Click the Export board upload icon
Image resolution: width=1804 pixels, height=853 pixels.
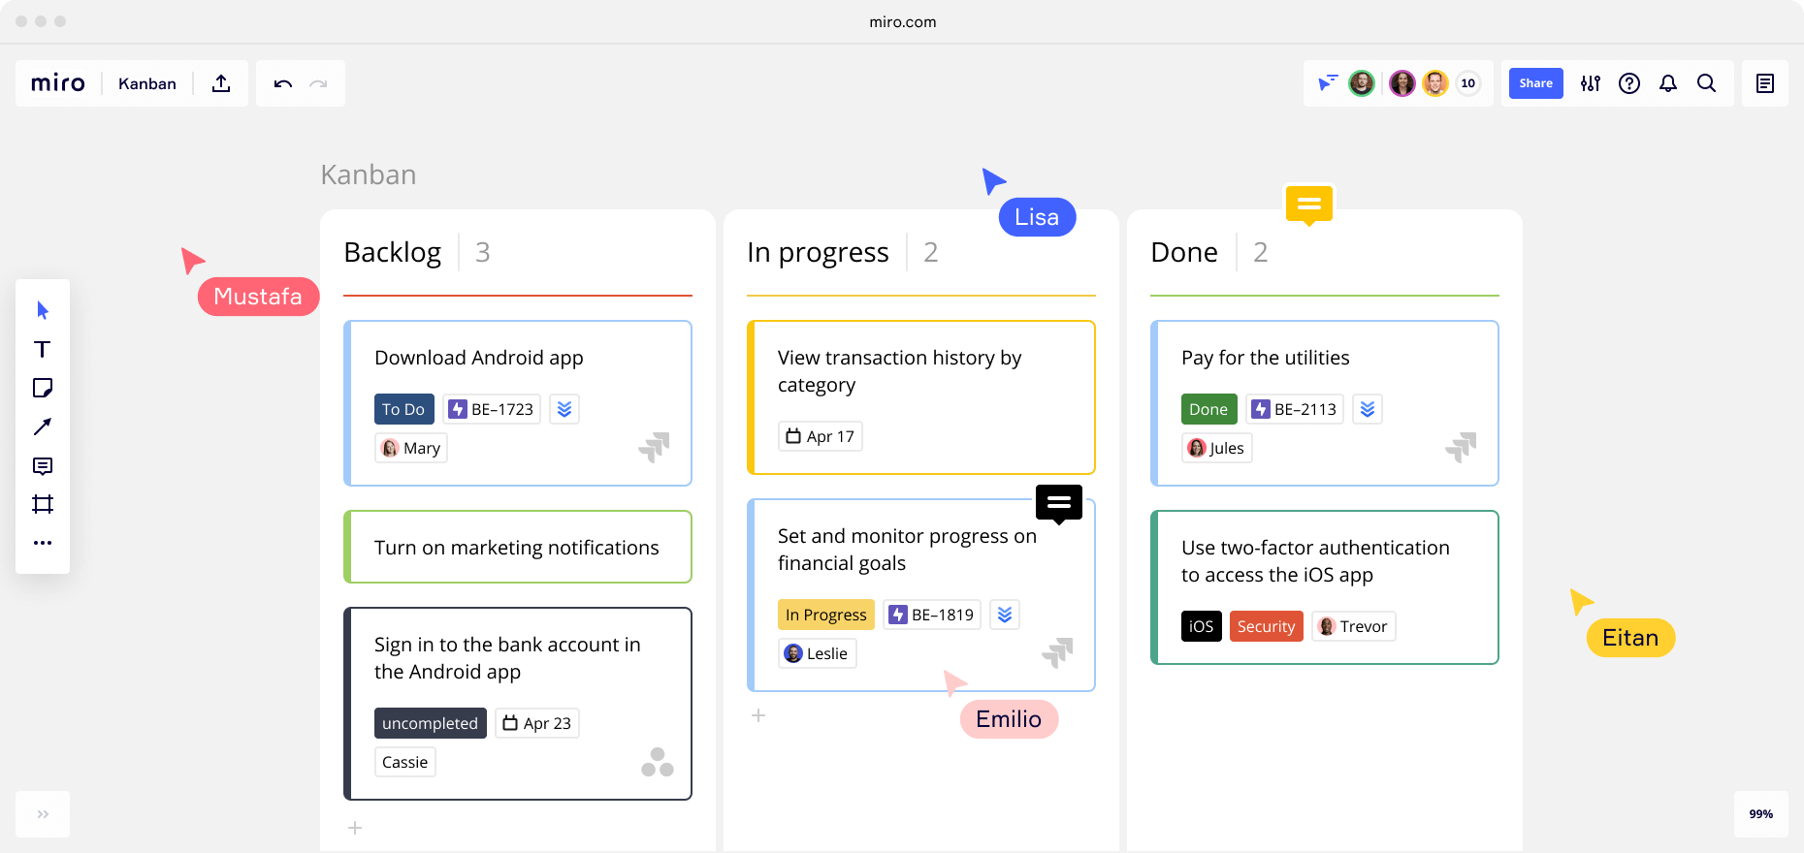[221, 83]
